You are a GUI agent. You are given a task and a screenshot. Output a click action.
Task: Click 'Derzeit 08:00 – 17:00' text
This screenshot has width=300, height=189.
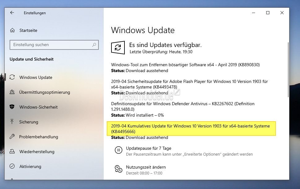[144, 173]
